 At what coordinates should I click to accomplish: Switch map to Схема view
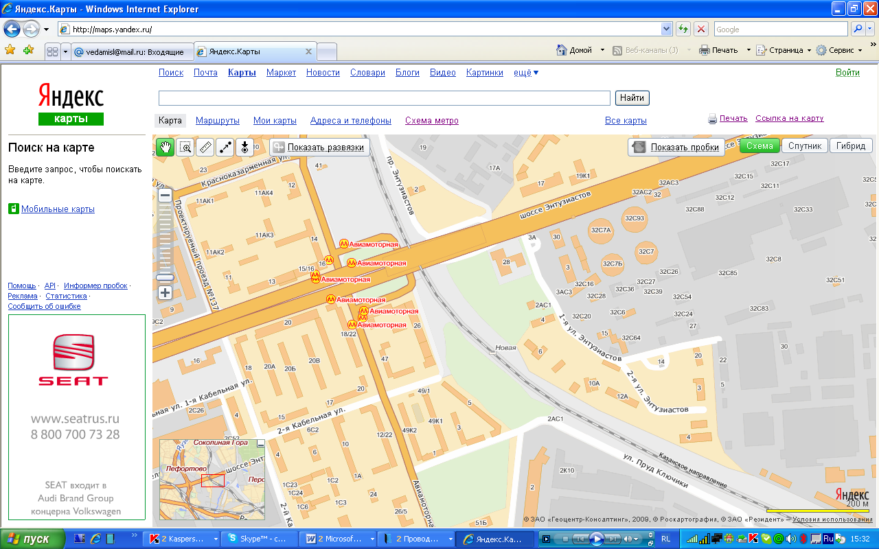(x=760, y=145)
